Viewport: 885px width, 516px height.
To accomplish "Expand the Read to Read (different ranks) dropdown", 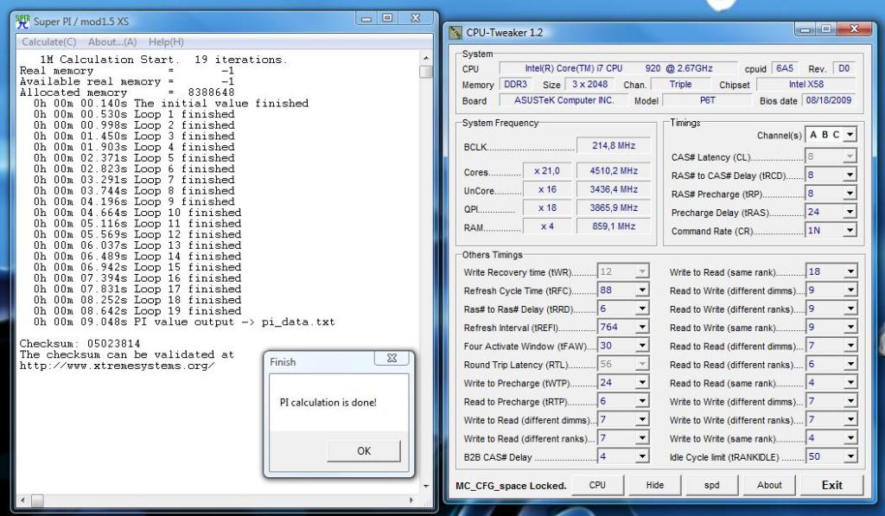I will [x=850, y=364].
